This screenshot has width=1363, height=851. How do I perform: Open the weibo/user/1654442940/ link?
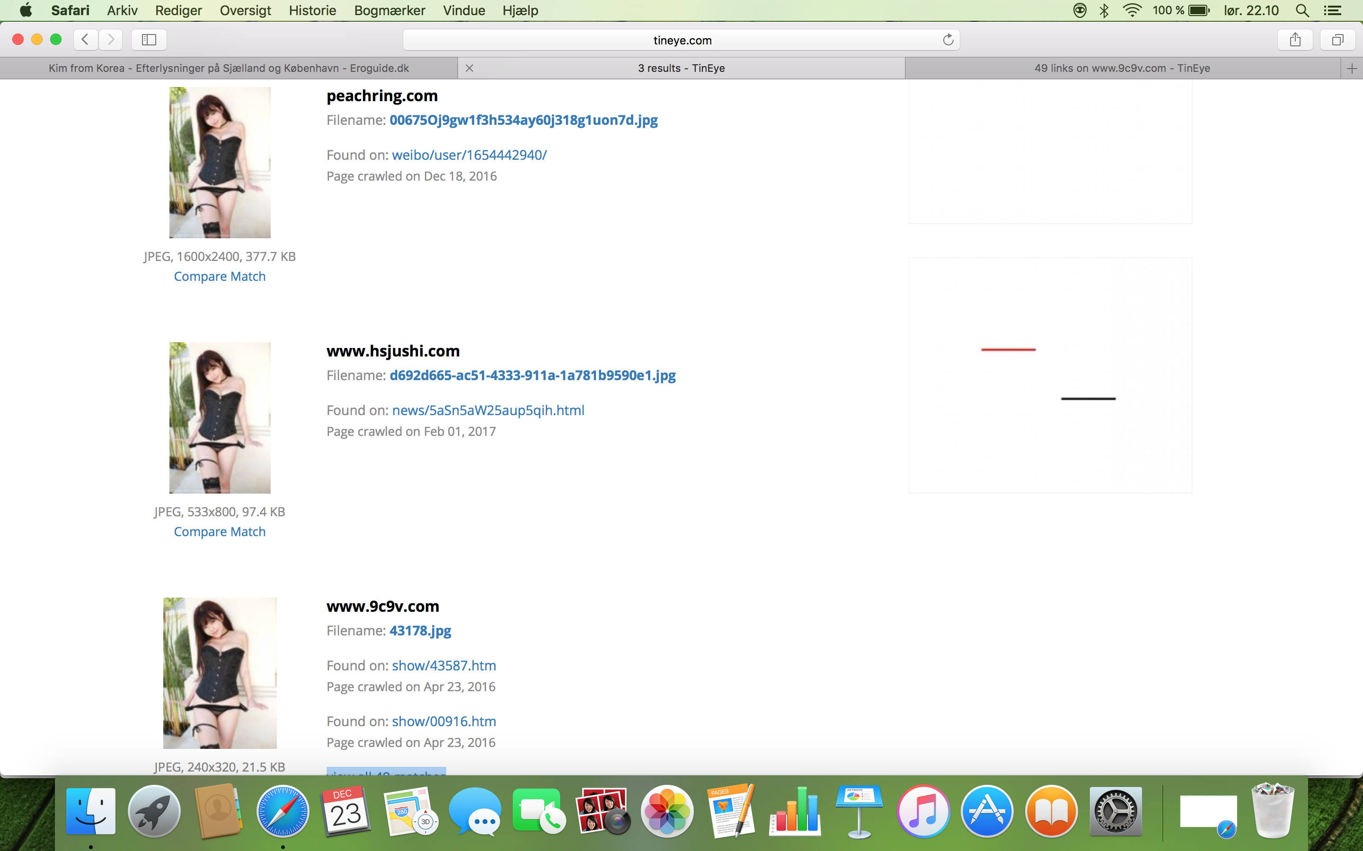pyautogui.click(x=469, y=155)
